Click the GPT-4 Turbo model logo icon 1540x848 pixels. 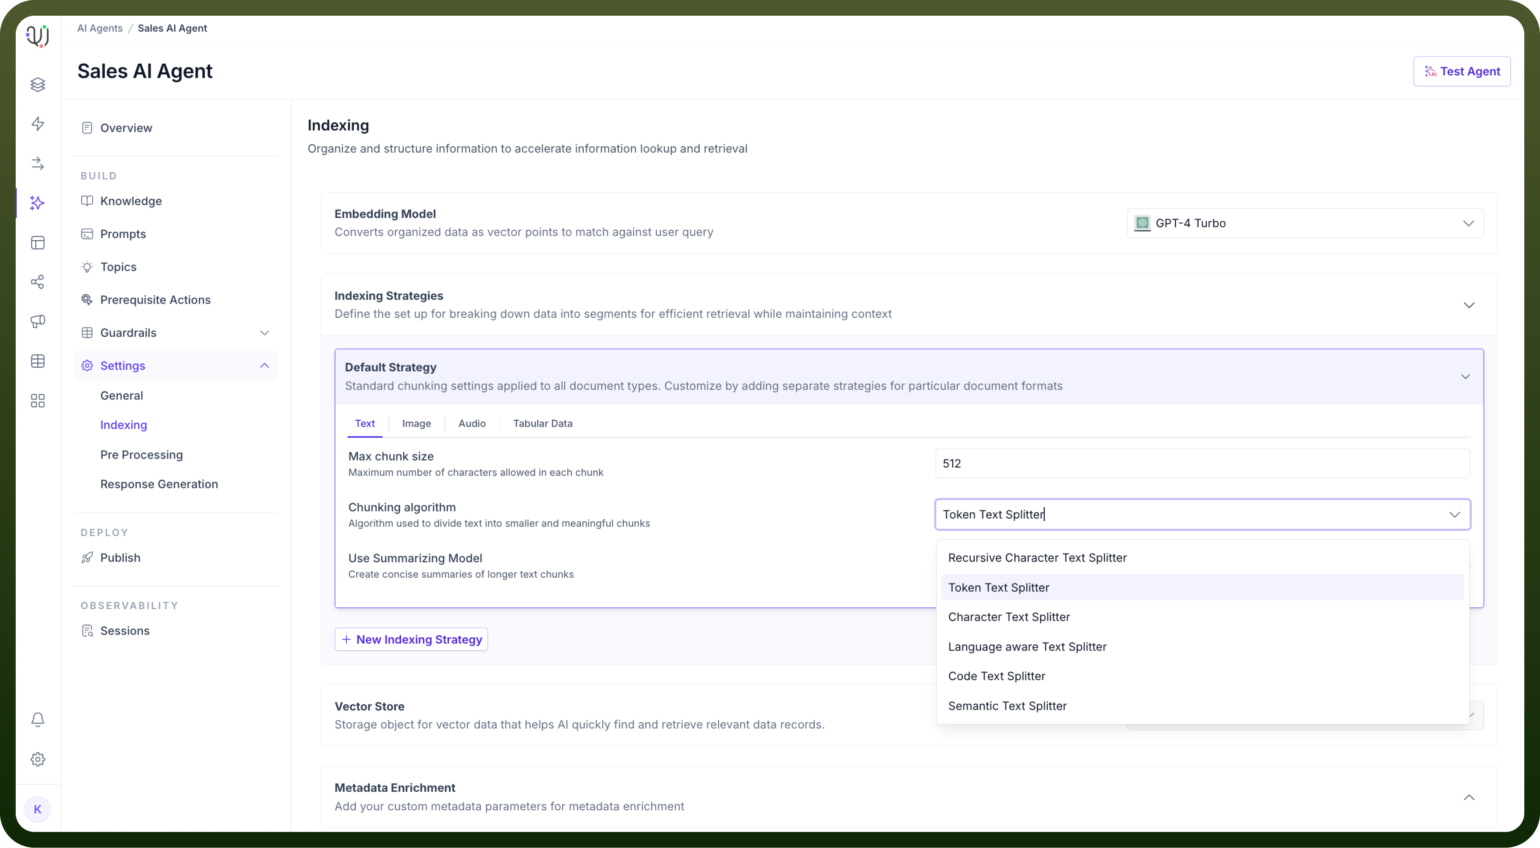tap(1142, 223)
